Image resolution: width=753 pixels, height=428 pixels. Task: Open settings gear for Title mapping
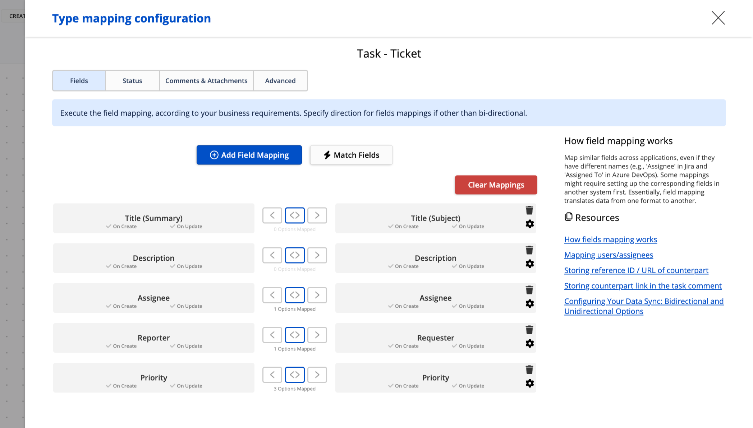tap(529, 224)
